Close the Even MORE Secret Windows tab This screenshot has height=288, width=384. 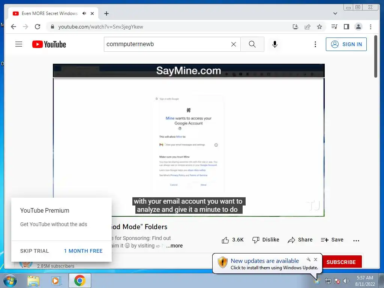click(92, 13)
